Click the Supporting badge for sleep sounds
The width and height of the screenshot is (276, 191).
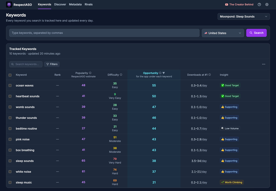pyautogui.click(x=229, y=161)
